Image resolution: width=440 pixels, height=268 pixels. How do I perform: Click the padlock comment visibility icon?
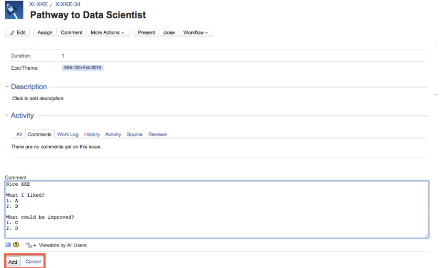[30, 245]
